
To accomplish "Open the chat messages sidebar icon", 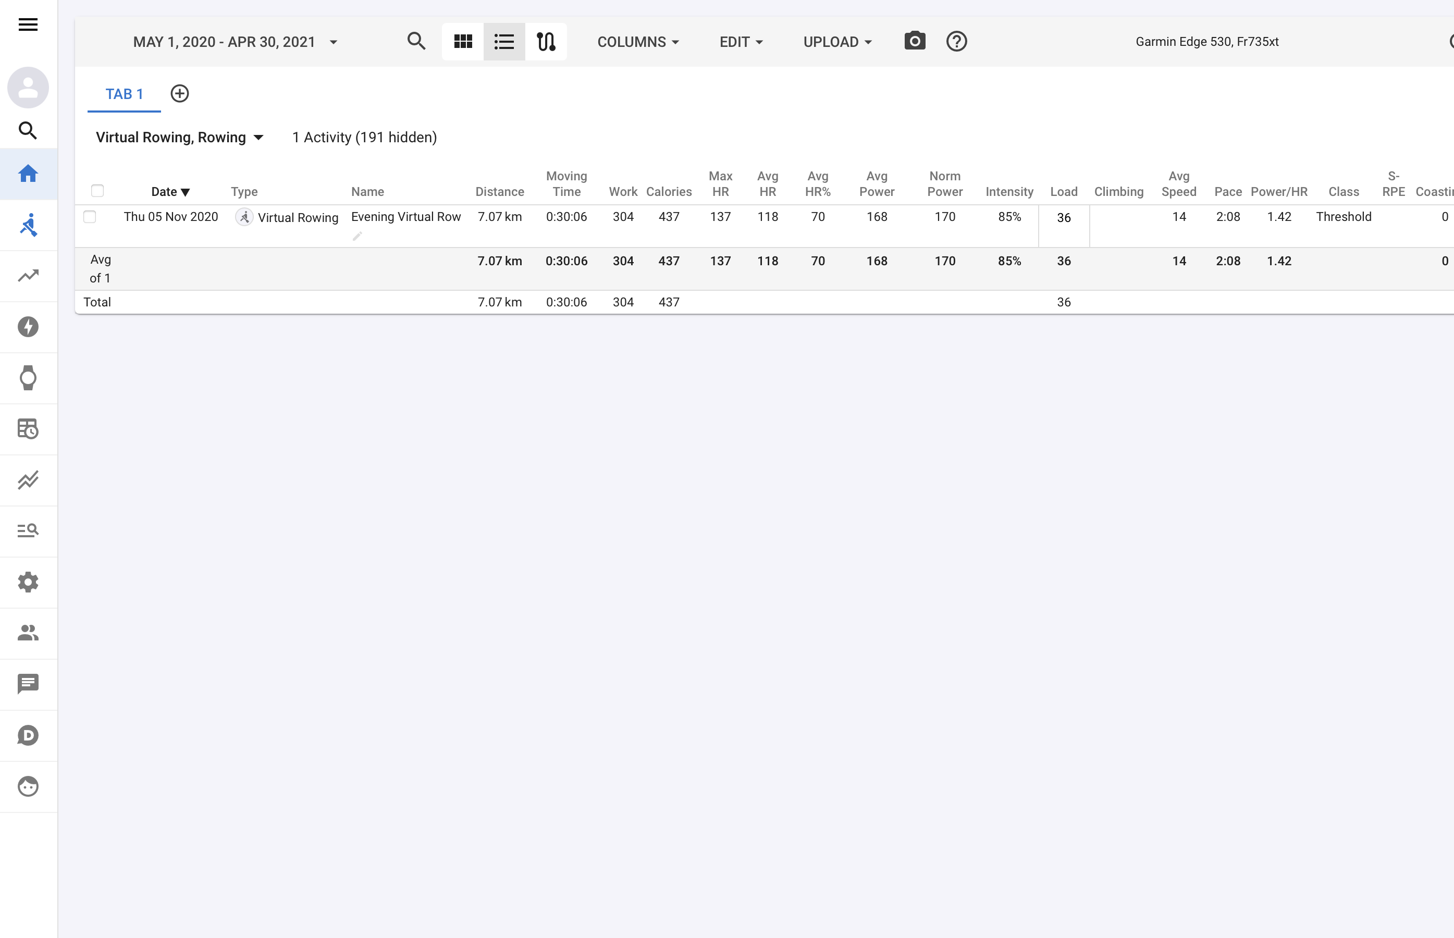I will [x=28, y=684].
